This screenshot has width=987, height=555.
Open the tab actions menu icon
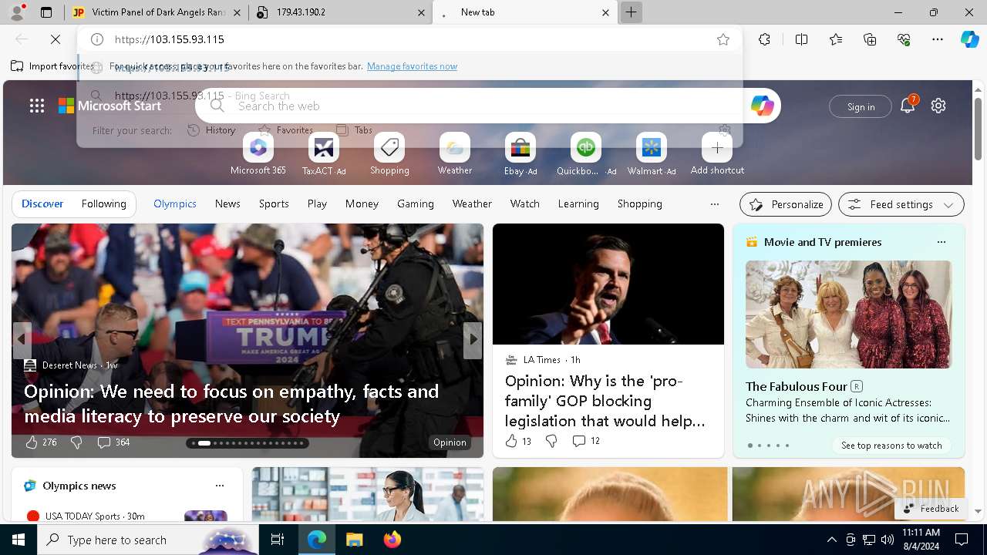point(46,12)
